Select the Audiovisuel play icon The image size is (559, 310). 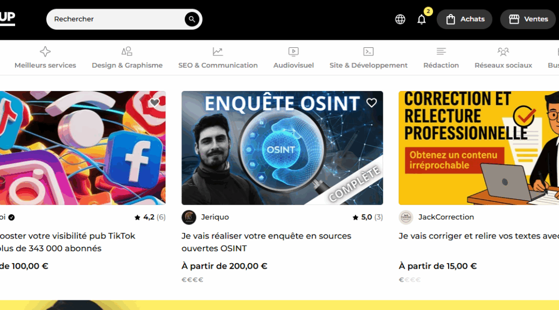click(294, 52)
